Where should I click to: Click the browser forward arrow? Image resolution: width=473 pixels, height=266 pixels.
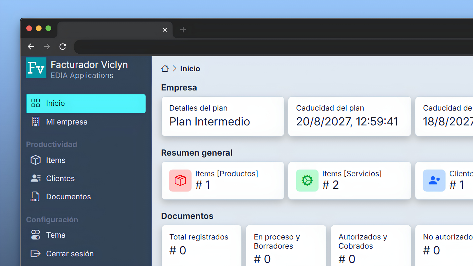47,46
